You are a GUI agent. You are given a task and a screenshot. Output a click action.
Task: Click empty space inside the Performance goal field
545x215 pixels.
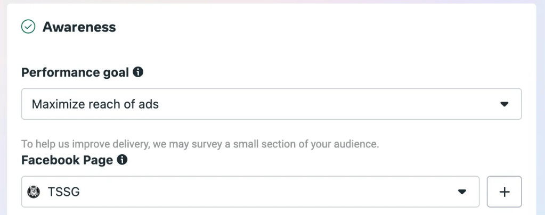(320, 104)
